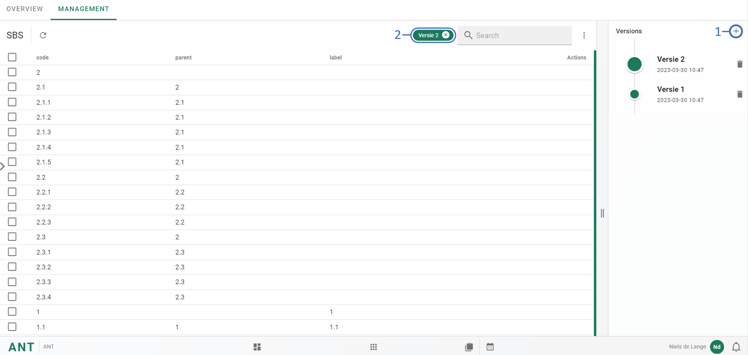
Task: Expand the left side panel chevron
Action: (3, 166)
